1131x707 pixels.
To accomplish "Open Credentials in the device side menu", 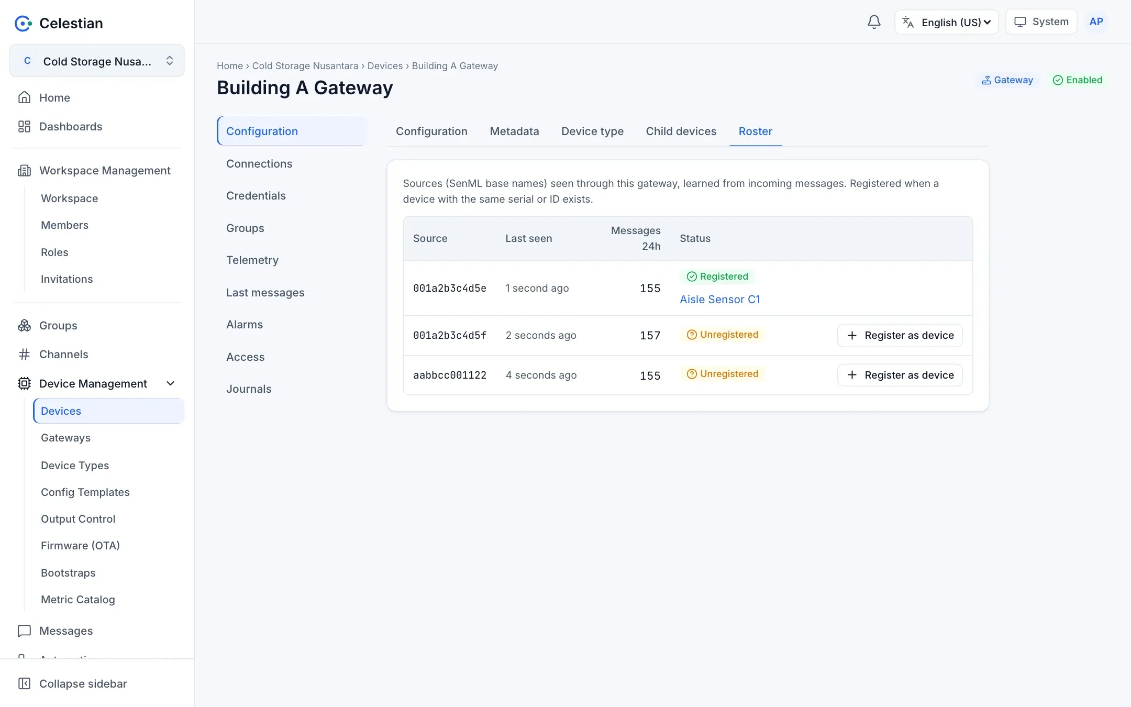I will point(291,196).
